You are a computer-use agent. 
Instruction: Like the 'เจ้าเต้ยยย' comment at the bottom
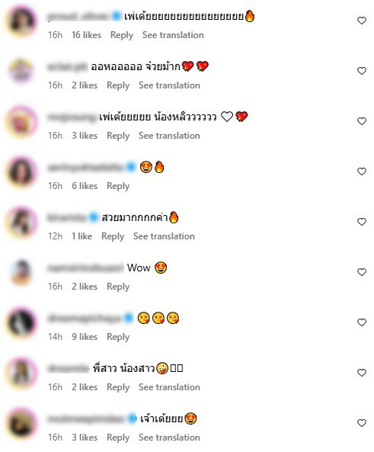[362, 423]
